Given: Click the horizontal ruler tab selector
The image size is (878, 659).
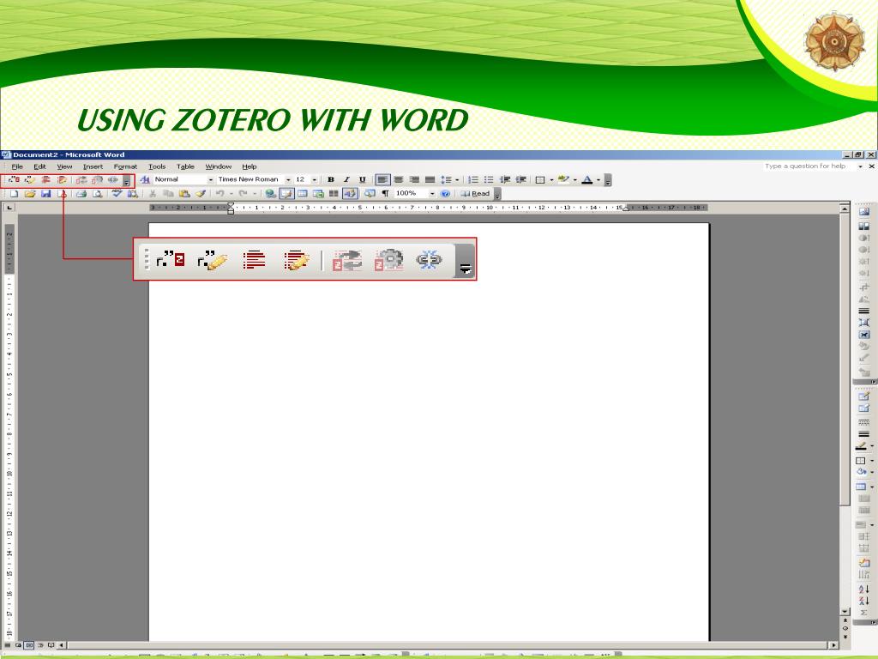Looking at the screenshot, I should click(9, 208).
